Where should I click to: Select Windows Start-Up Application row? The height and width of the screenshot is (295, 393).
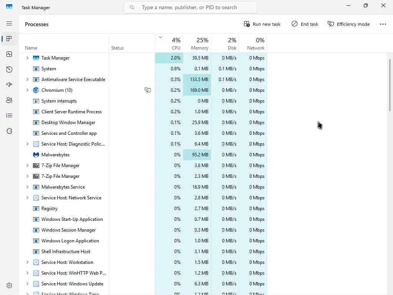point(143,219)
